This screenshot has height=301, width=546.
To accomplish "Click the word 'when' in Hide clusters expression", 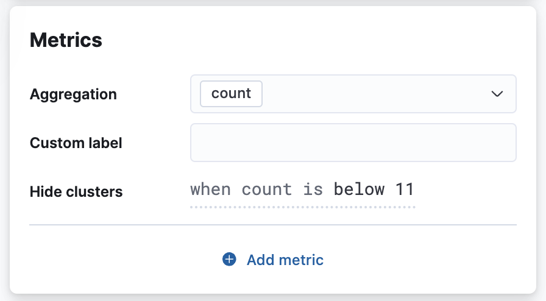I will [210, 189].
